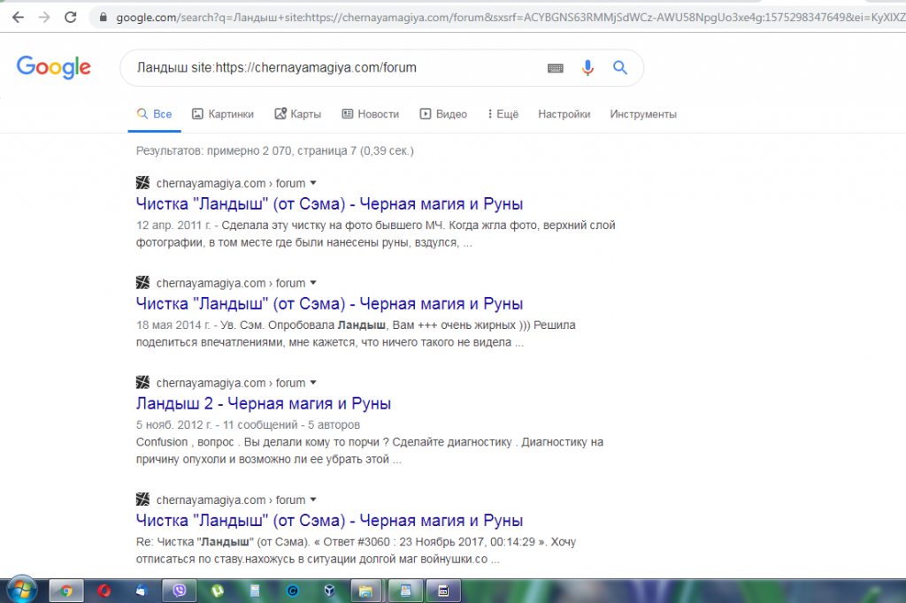Click the results count text 'Результатов: примерно 2 070'
The height and width of the screenshot is (603, 906).
pyautogui.click(x=214, y=150)
